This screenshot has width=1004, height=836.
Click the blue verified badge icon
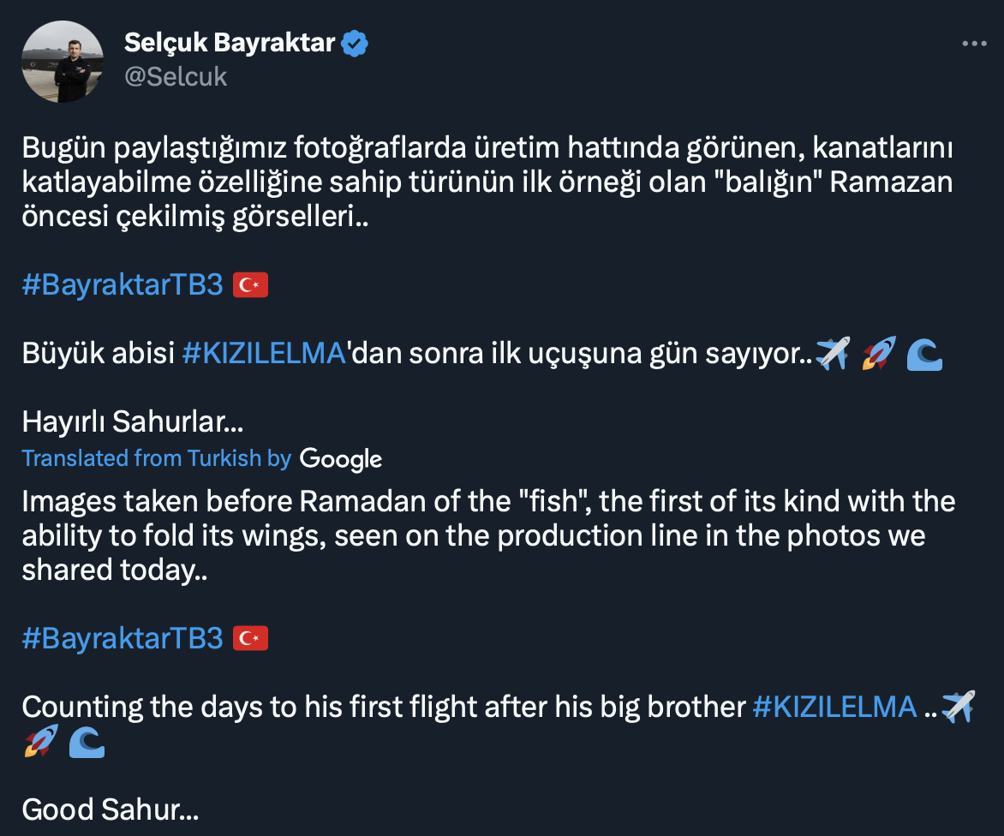coord(356,43)
